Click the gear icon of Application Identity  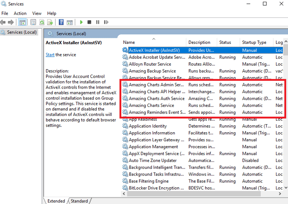pos(125,126)
